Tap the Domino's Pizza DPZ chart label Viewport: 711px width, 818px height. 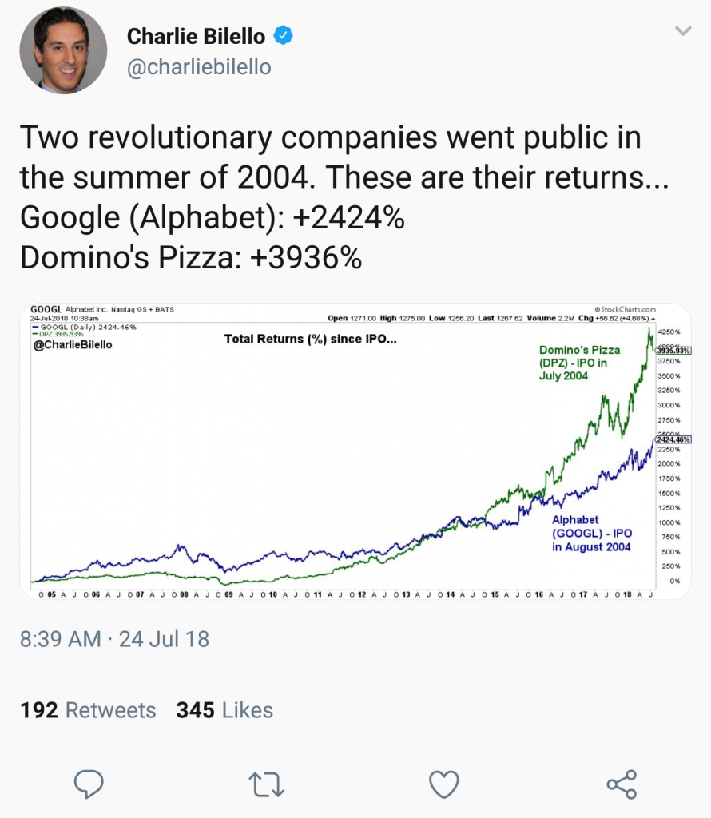(x=579, y=363)
